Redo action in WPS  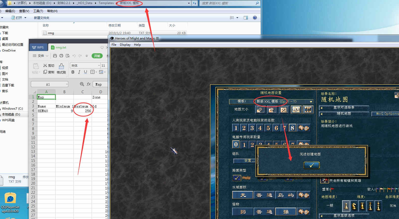[x=80, y=56]
